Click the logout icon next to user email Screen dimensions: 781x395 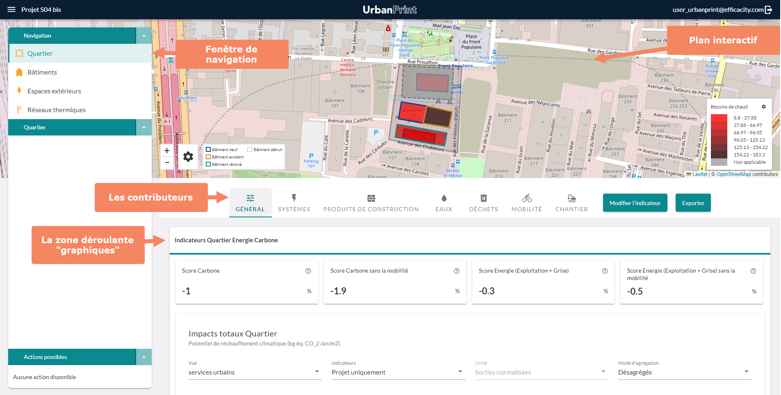click(769, 9)
